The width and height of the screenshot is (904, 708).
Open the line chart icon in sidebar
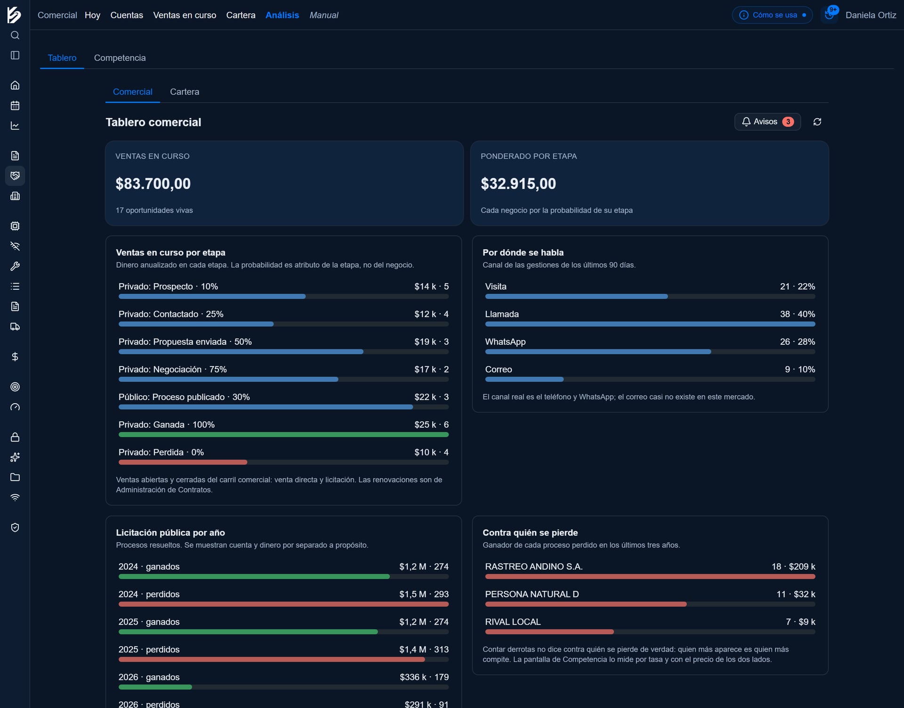point(15,126)
